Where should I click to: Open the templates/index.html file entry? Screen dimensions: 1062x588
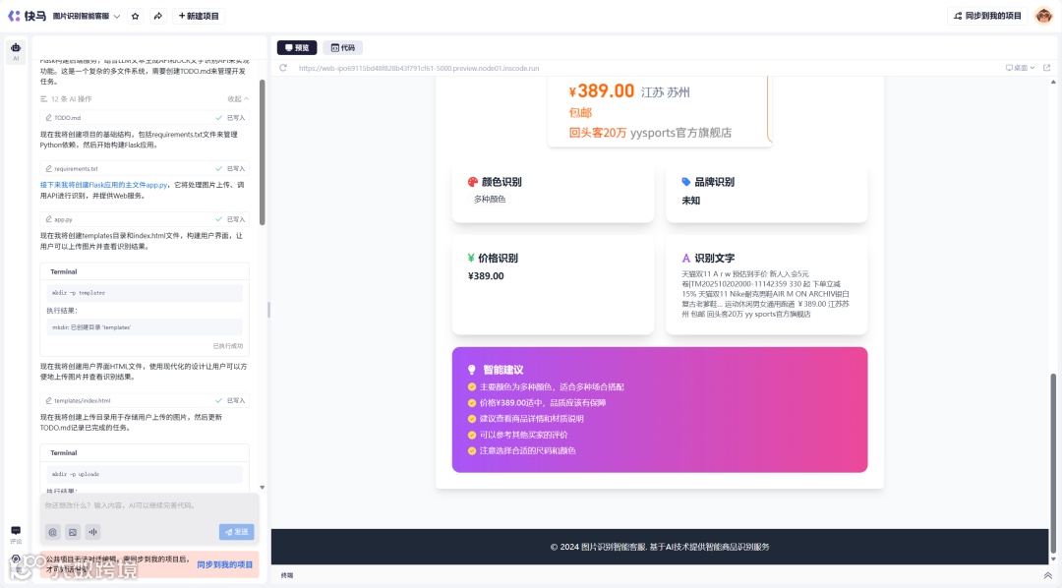pyautogui.click(x=145, y=400)
